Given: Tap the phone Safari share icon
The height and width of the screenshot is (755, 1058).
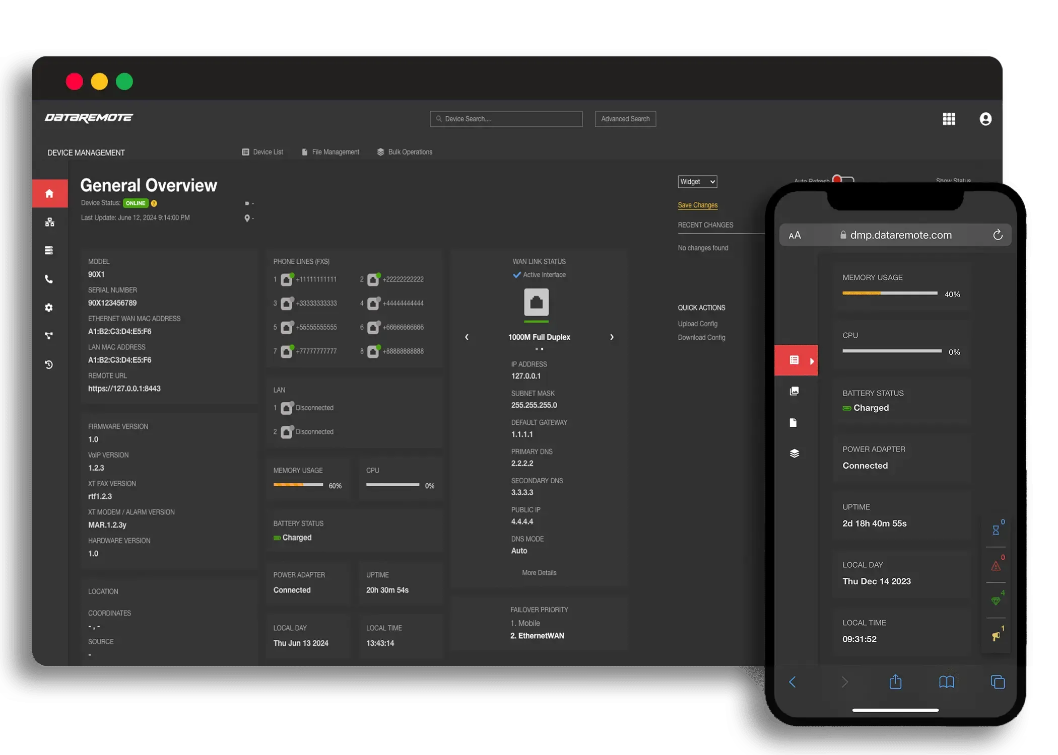Looking at the screenshot, I should pyautogui.click(x=895, y=682).
